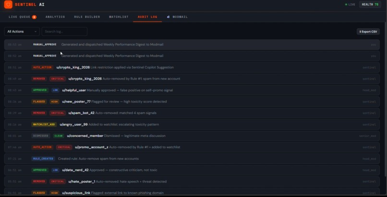Image resolution: width=387 pixels, height=197 pixels.
Task: Click the DISMISSED badge
Action: click(41, 136)
